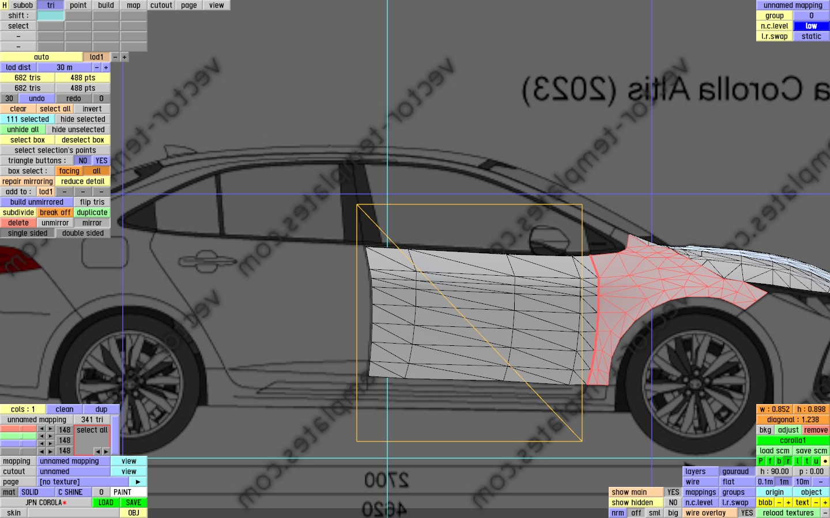Change the n.c.level value low
This screenshot has height=518, width=830.
click(812, 26)
